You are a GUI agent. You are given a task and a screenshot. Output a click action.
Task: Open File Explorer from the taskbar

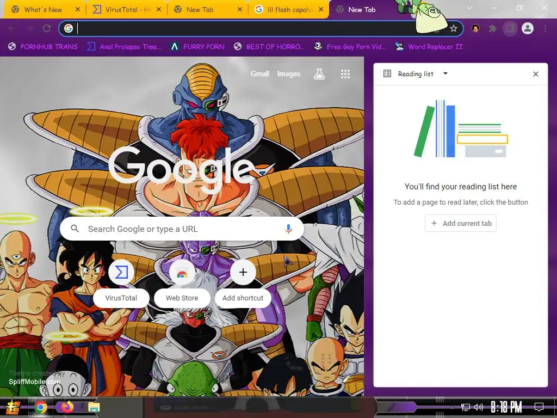click(x=94, y=407)
